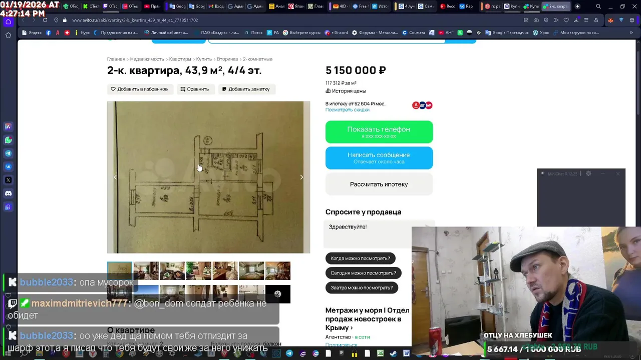Select 'Сегодня можно посмотреть?' quick question
641x360 pixels.
pos(364,273)
